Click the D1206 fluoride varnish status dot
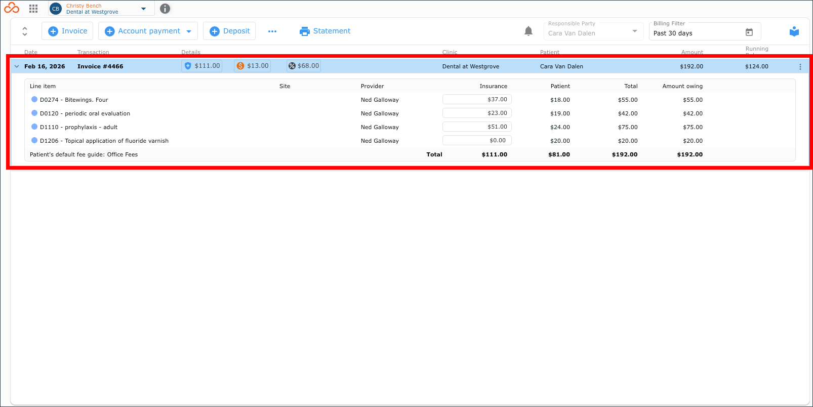 tap(34, 140)
